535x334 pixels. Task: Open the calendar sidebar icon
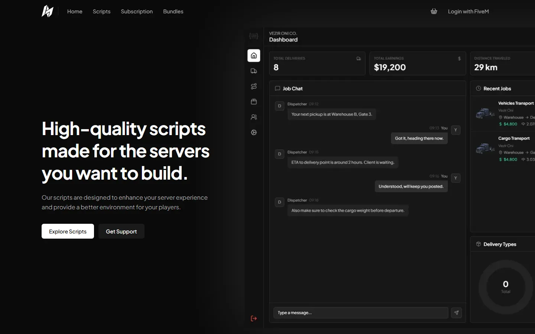pos(254,102)
